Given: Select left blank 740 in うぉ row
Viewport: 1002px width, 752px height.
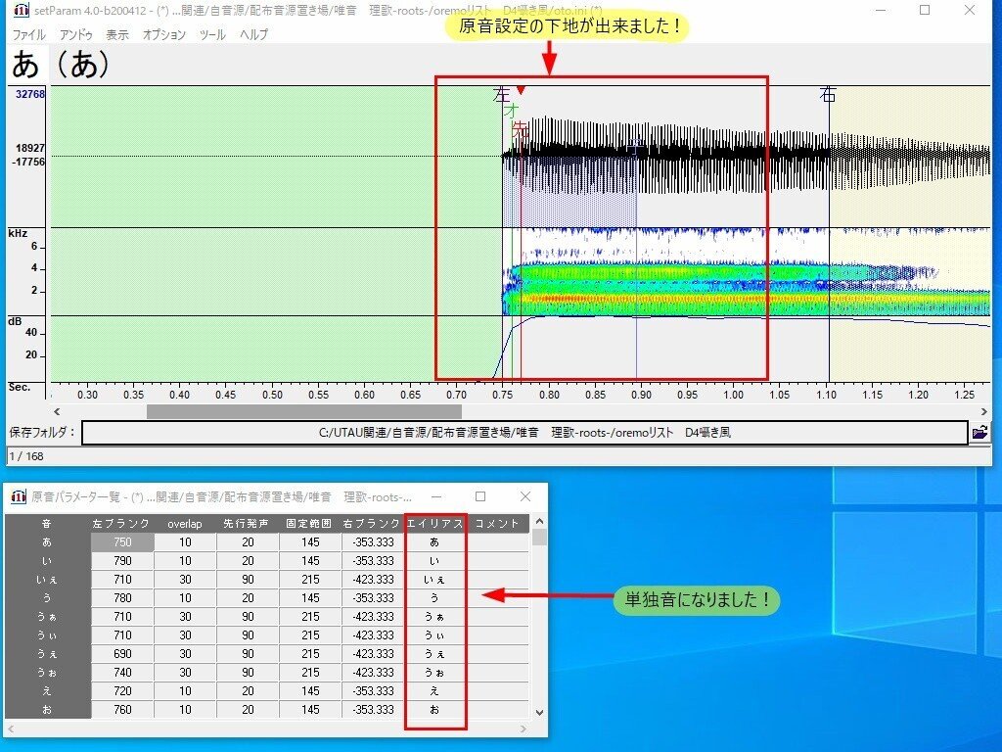Looking at the screenshot, I should [x=122, y=672].
